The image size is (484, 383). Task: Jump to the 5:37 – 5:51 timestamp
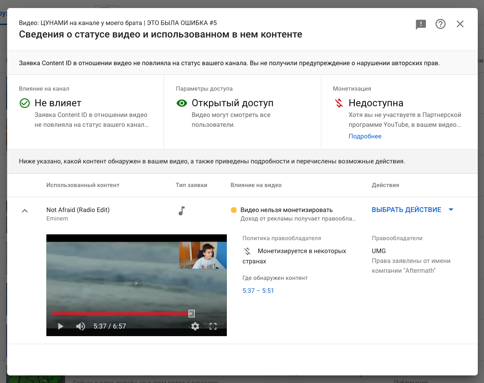[258, 291]
